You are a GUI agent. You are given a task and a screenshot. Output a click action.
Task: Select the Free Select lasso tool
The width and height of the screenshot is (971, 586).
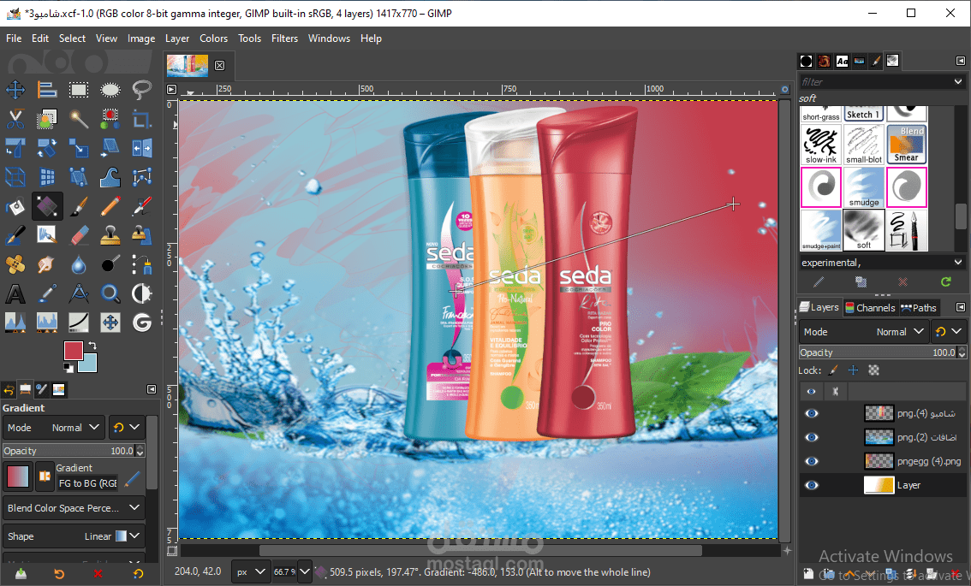[x=142, y=90]
